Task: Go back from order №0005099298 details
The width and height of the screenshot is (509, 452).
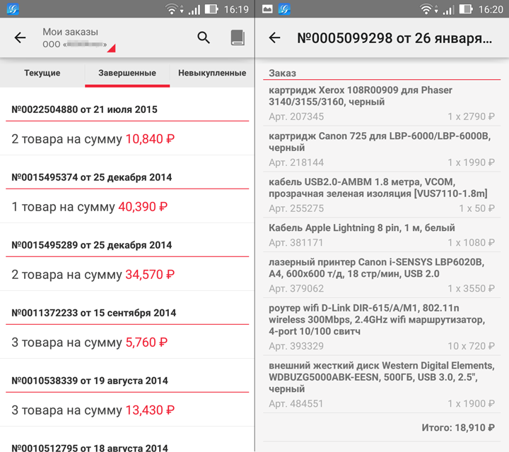Action: [274, 38]
